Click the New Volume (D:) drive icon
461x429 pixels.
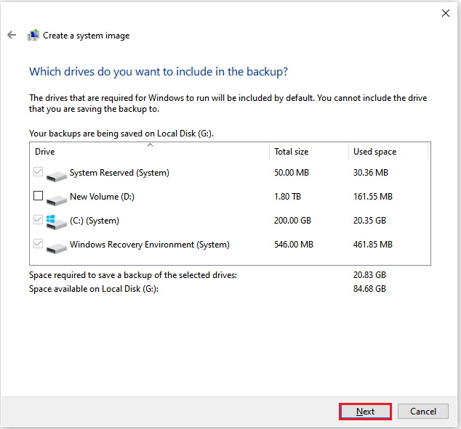57,200
